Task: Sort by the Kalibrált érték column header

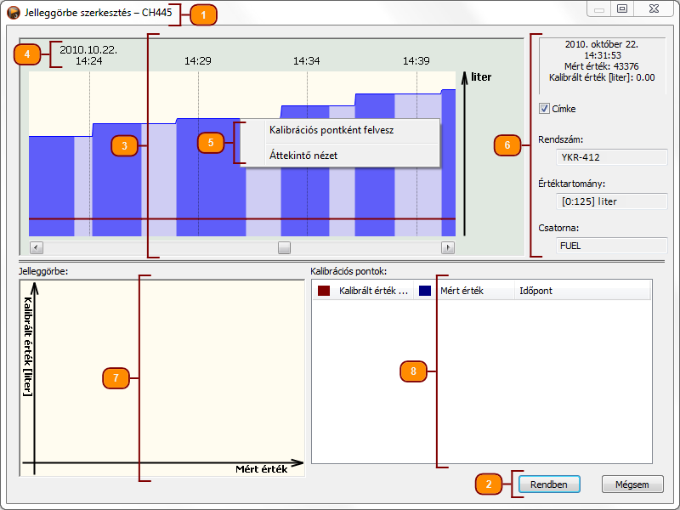Action: tap(372, 291)
